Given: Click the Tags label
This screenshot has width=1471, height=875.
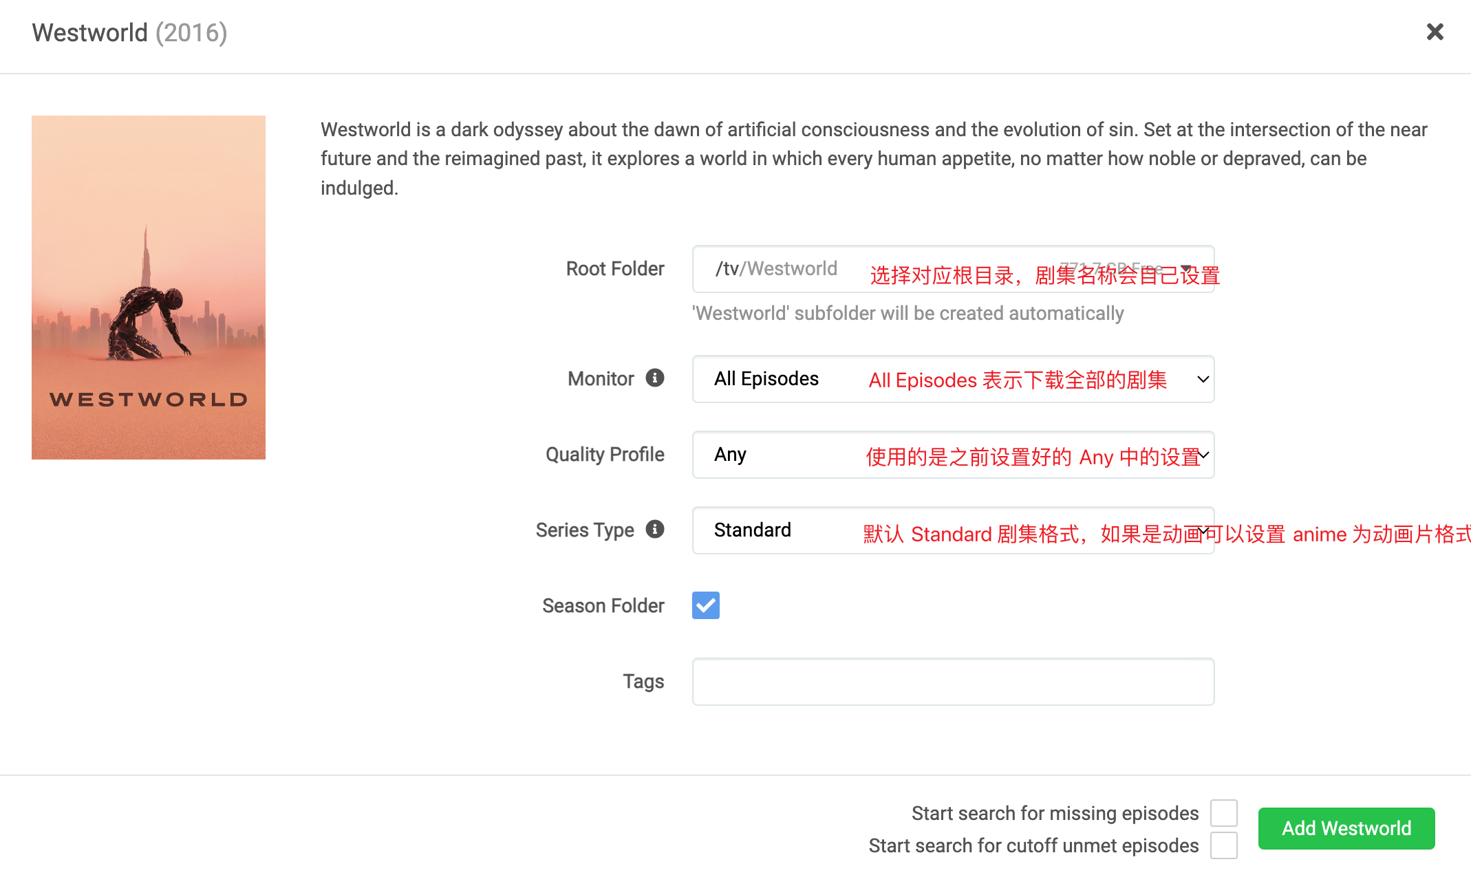Looking at the screenshot, I should click(x=643, y=682).
